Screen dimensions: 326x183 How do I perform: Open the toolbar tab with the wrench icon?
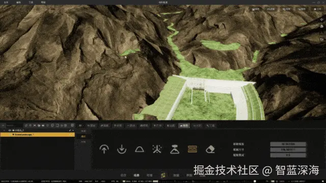click(210, 126)
